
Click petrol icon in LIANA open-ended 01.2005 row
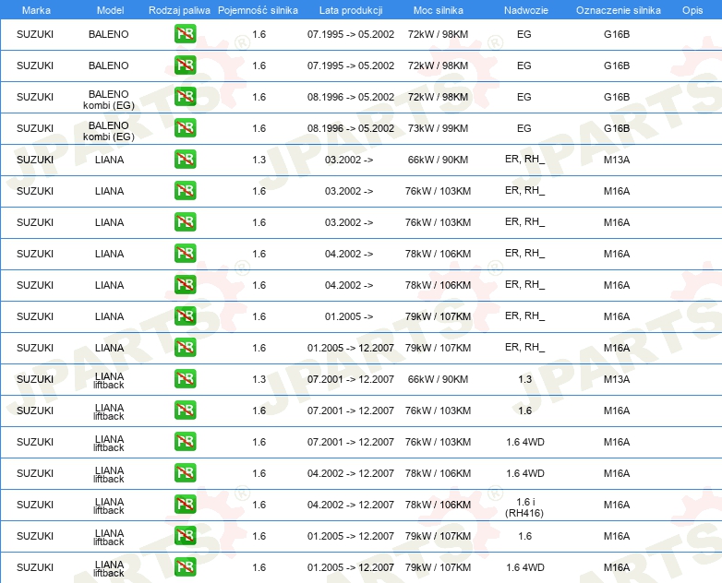coord(185,316)
